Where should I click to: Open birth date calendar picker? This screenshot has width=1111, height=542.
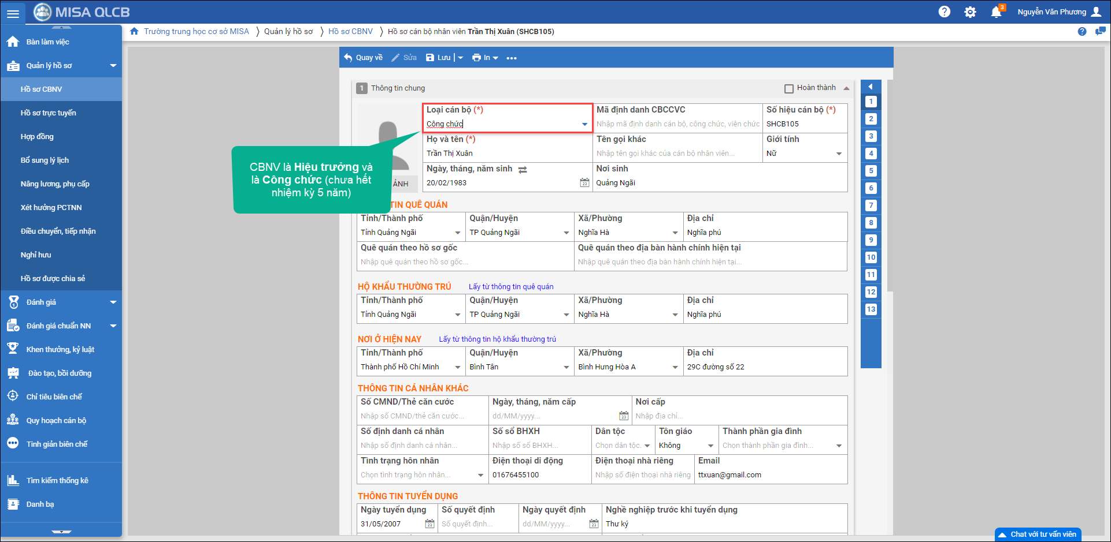pyautogui.click(x=584, y=183)
